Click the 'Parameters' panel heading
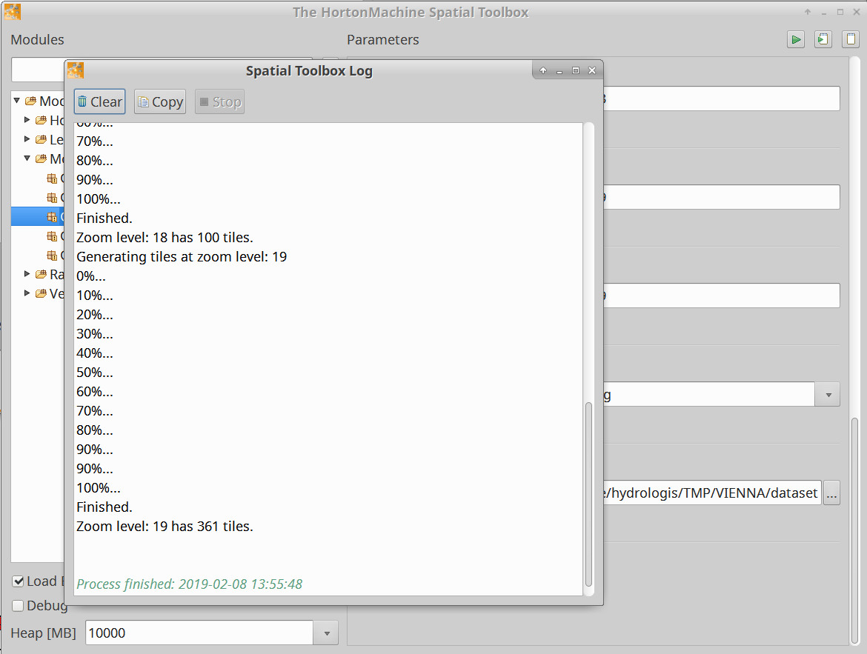The height and width of the screenshot is (654, 867). pyautogui.click(x=382, y=40)
